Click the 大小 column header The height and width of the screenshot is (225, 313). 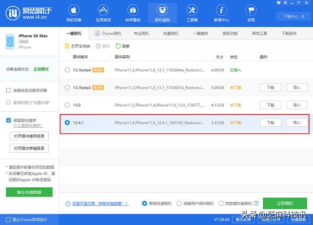(x=219, y=57)
